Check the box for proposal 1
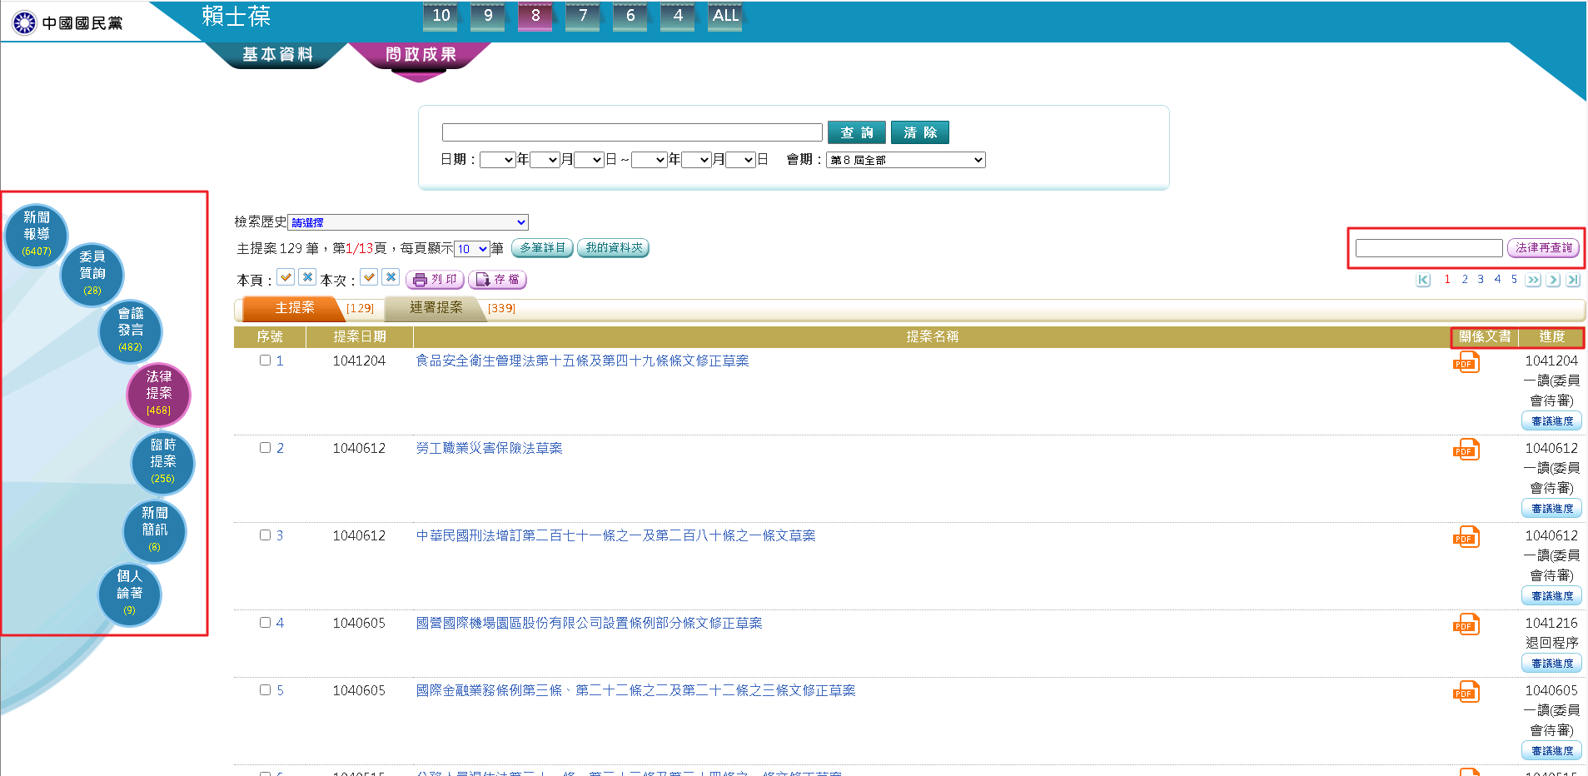Screen dimensions: 1588x776 coord(265,361)
